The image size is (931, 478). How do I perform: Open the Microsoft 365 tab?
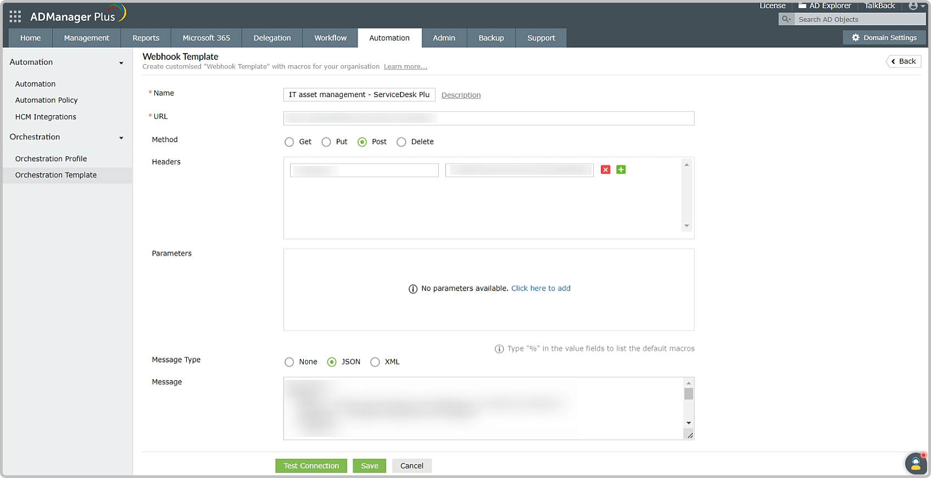[206, 38]
